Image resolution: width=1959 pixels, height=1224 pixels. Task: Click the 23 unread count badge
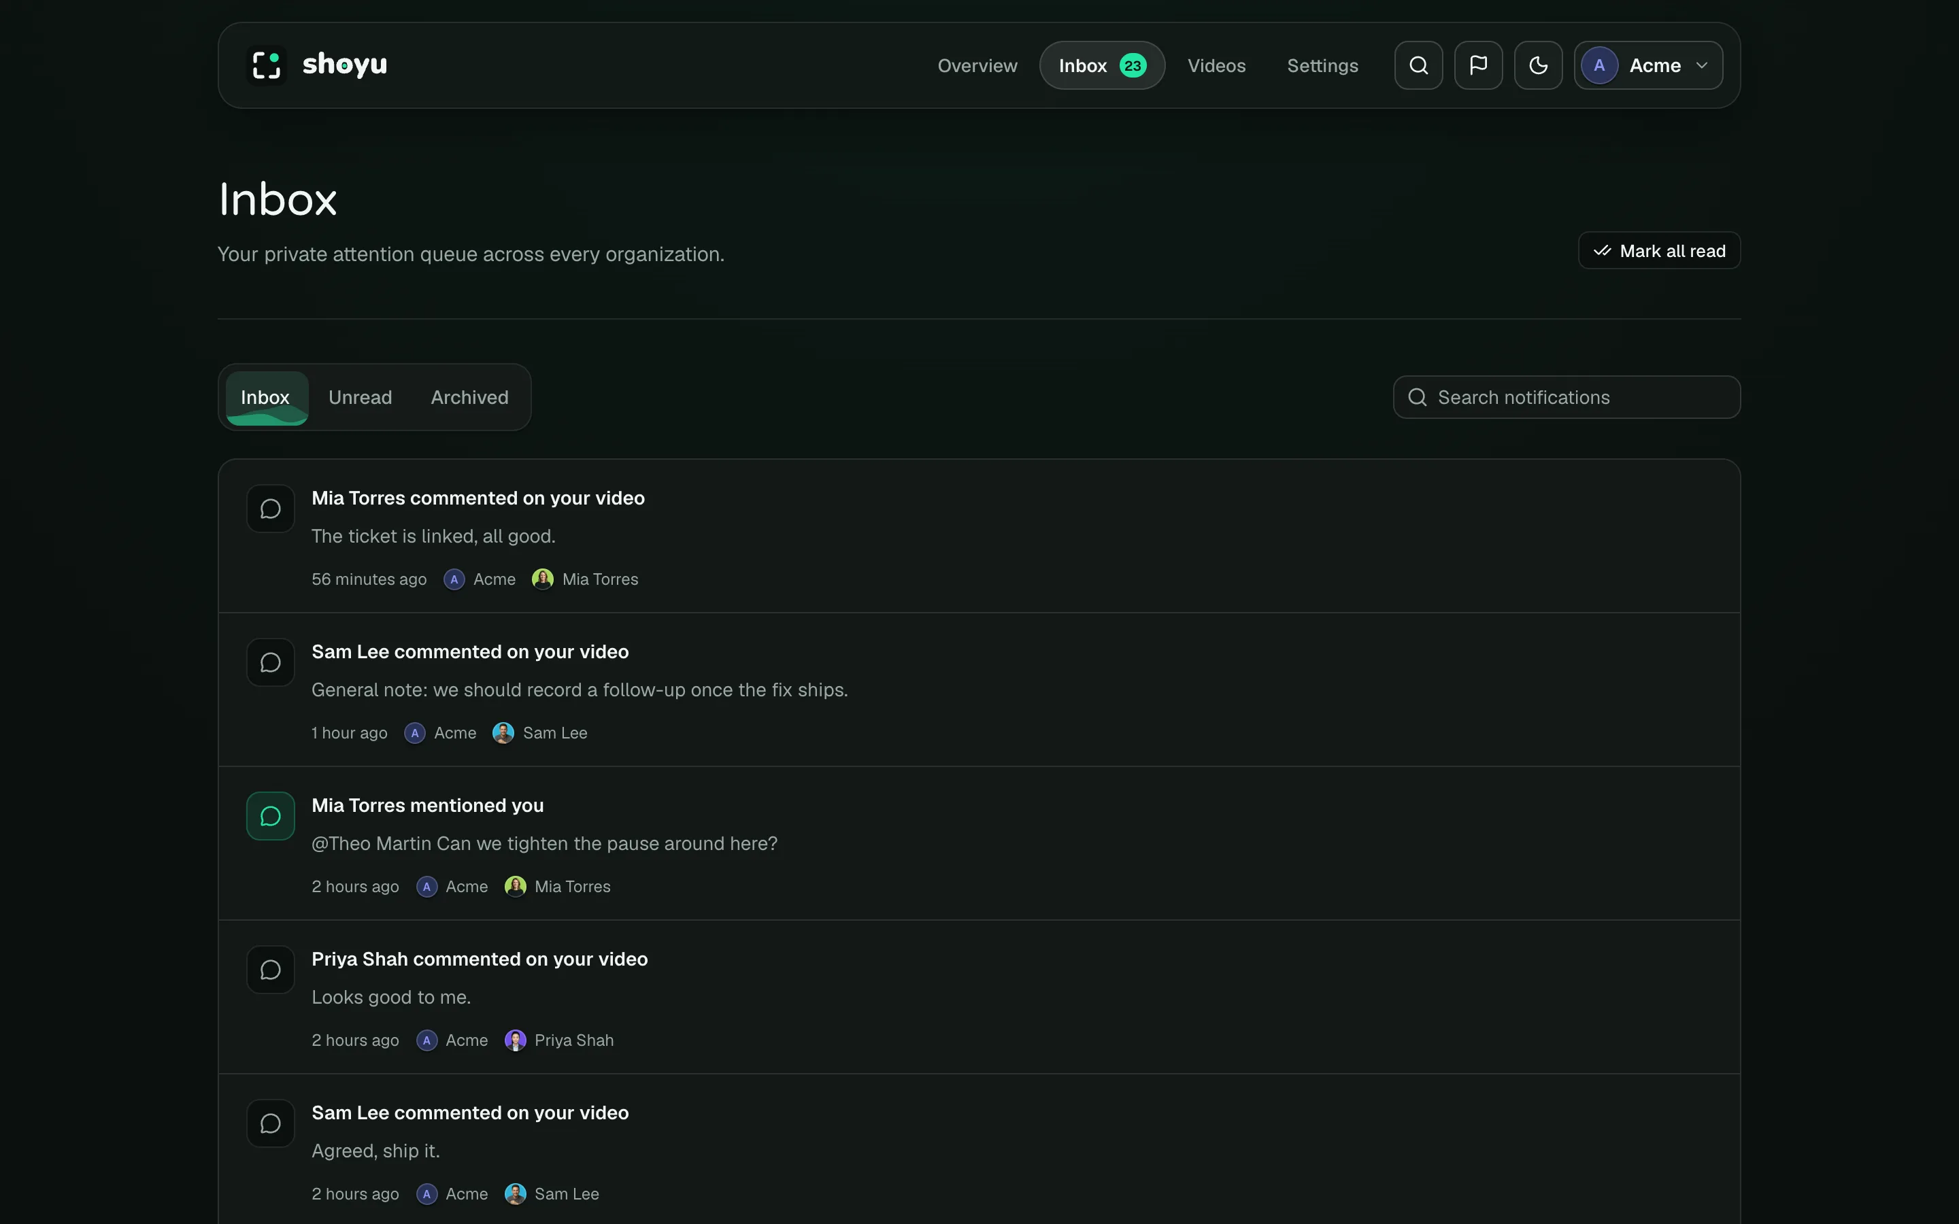1133,65
